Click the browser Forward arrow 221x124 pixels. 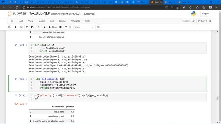10,7
